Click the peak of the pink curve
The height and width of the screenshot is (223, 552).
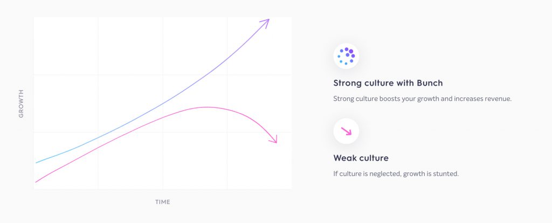tap(206, 107)
